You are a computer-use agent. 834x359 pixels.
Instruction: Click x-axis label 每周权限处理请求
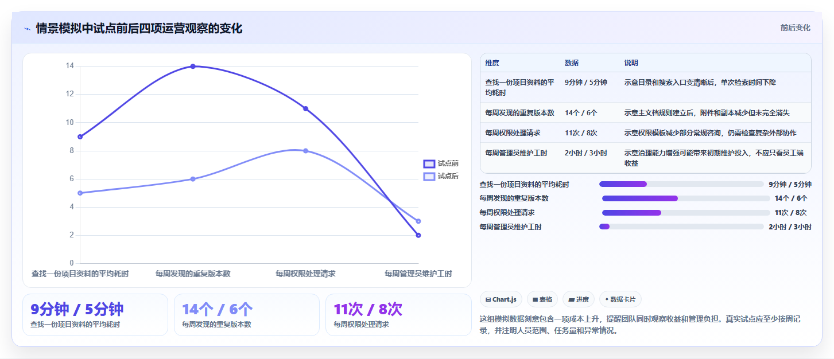(305, 274)
